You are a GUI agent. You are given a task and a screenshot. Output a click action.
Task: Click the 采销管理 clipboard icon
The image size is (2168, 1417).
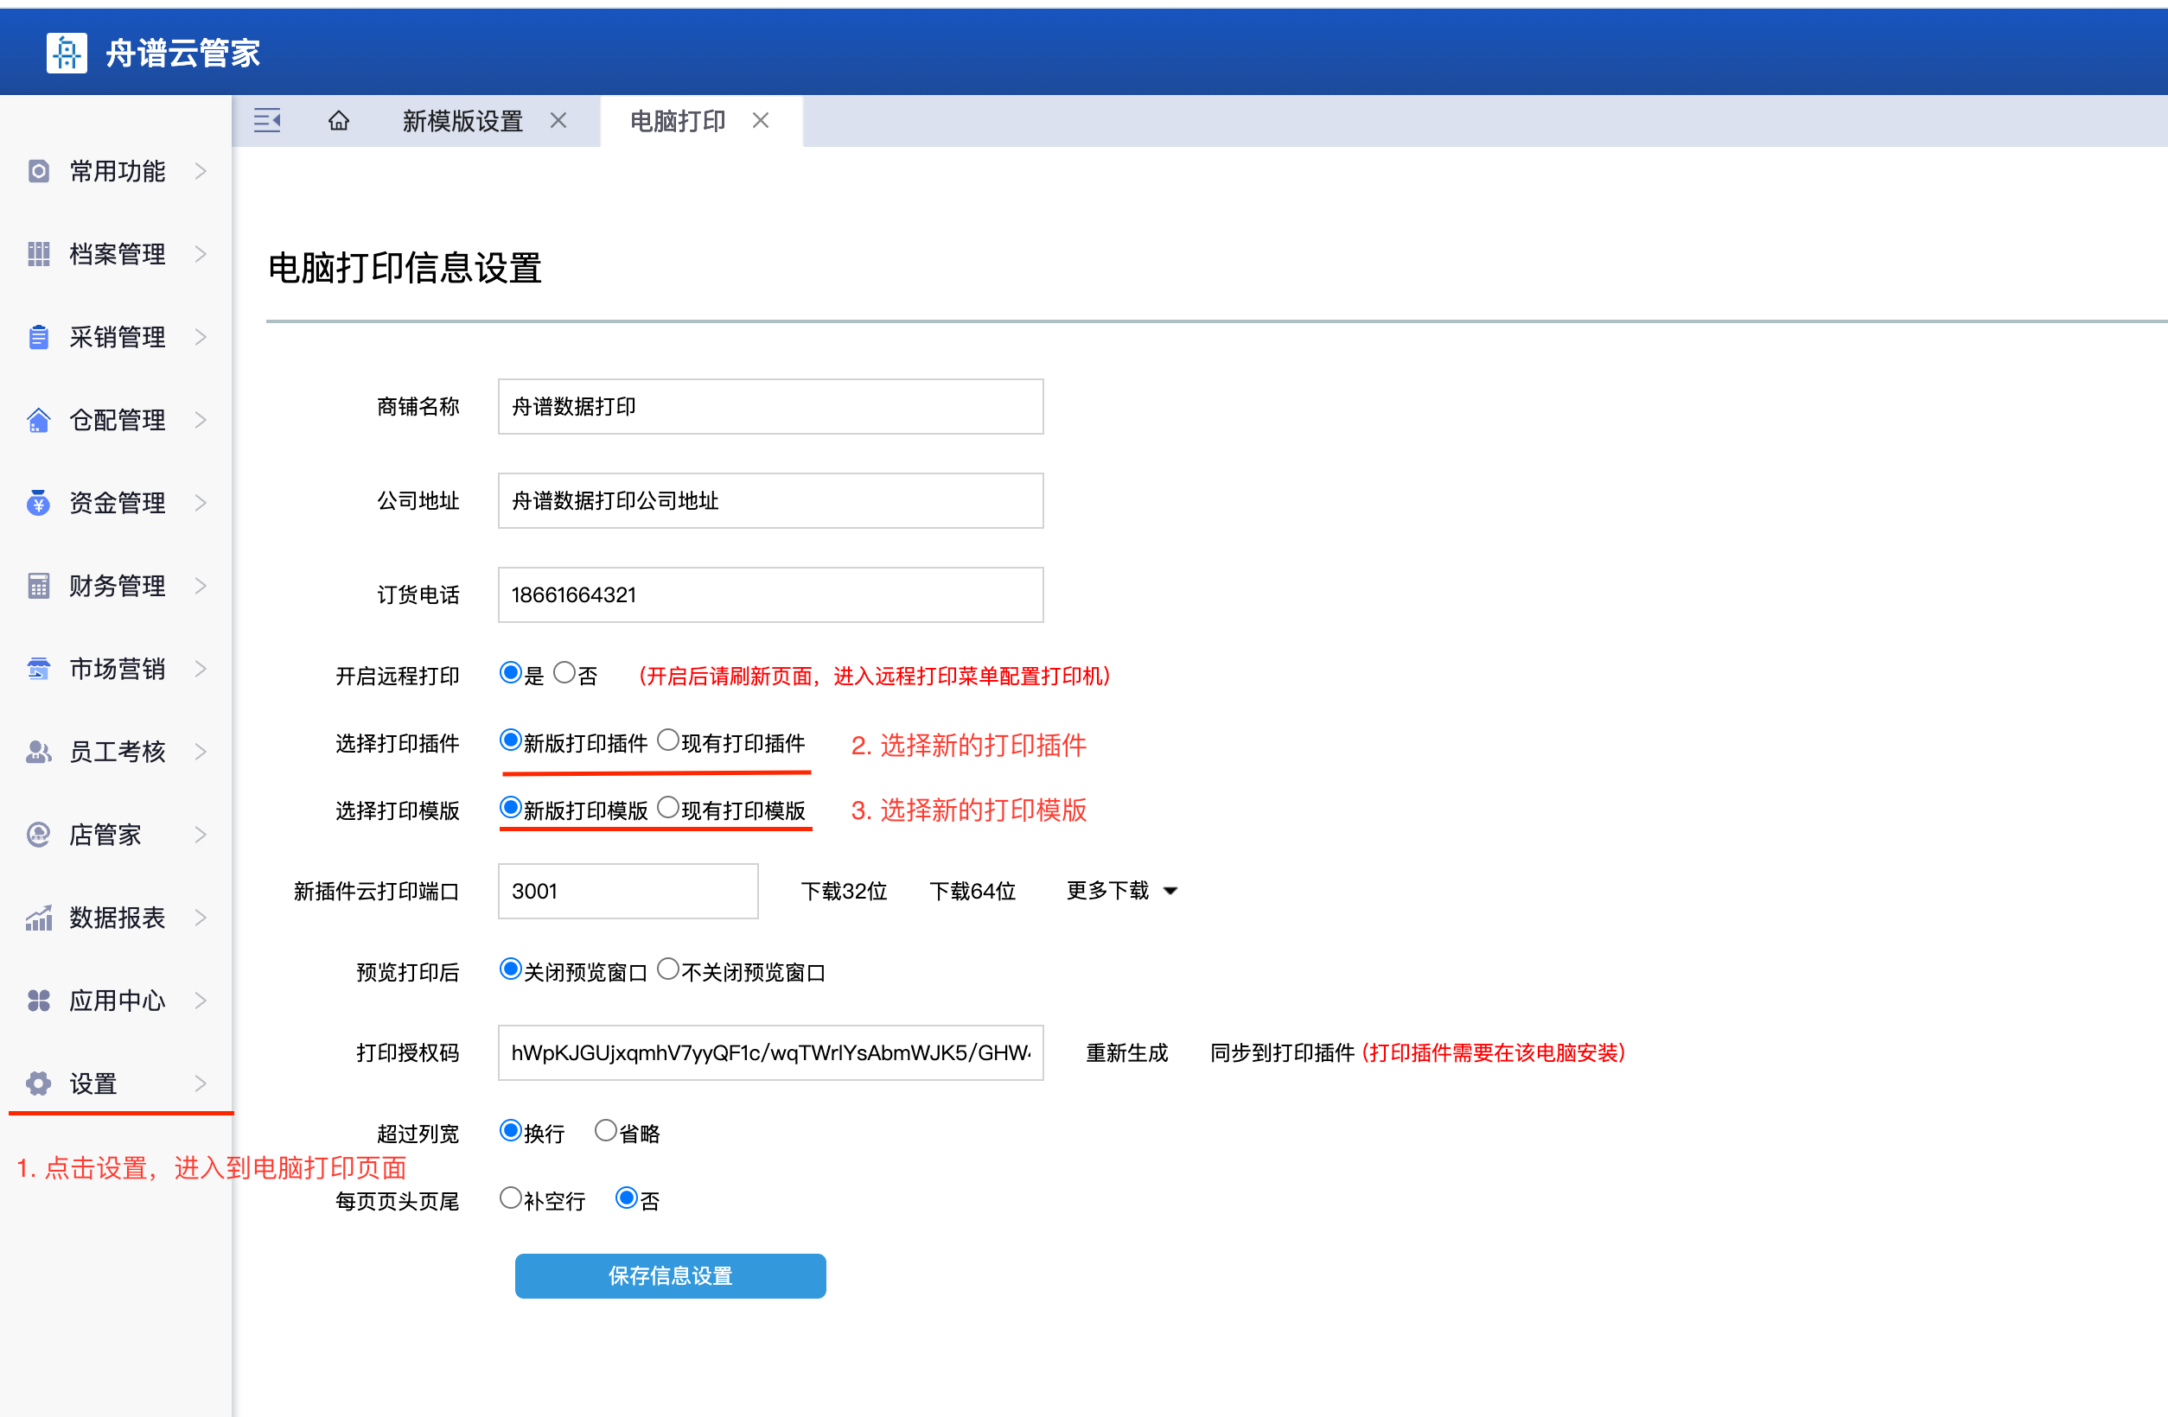click(x=38, y=337)
